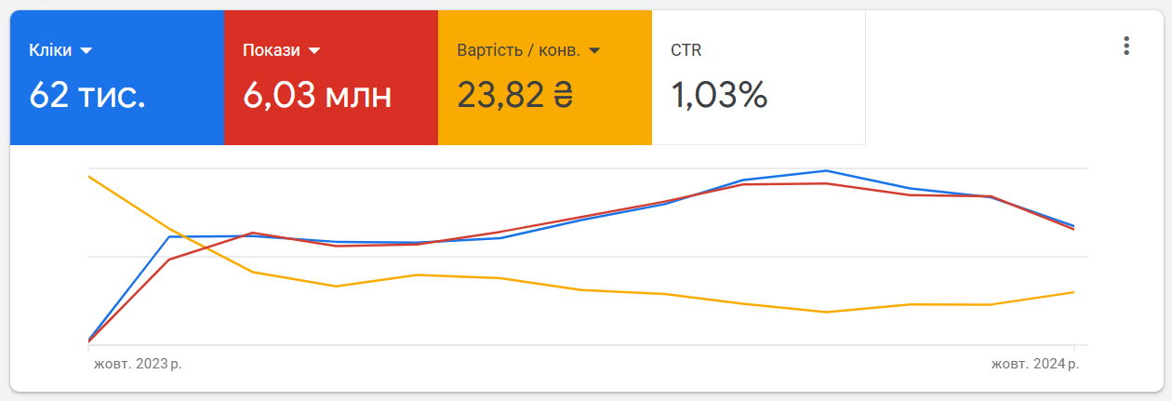The width and height of the screenshot is (1172, 401).
Task: Click the hryvnia currency symbol
Action: click(x=563, y=95)
